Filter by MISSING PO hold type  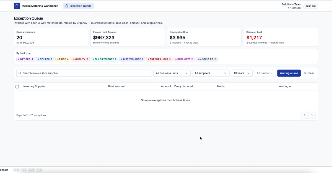(x=207, y=59)
